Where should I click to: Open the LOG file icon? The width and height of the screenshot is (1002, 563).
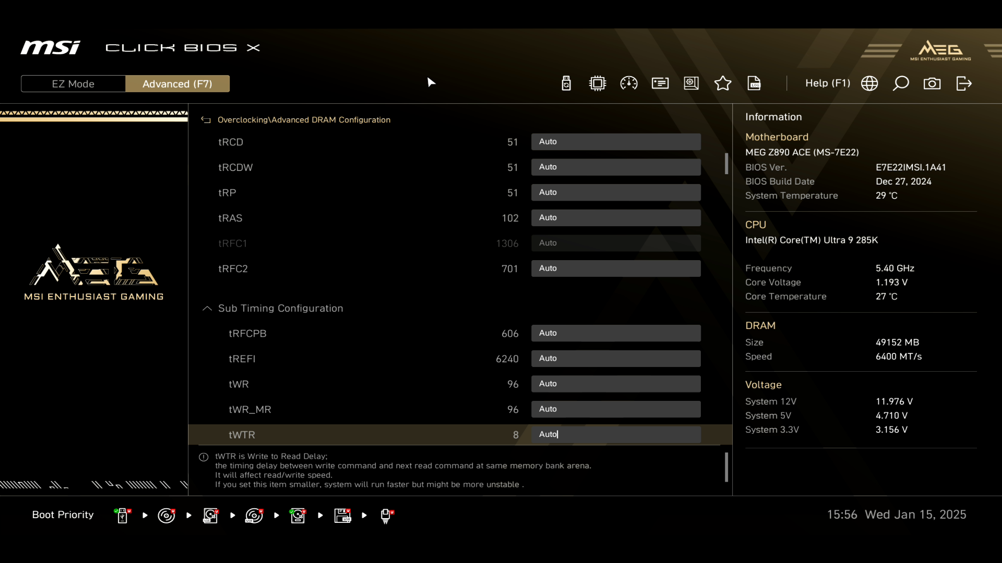pos(754,83)
